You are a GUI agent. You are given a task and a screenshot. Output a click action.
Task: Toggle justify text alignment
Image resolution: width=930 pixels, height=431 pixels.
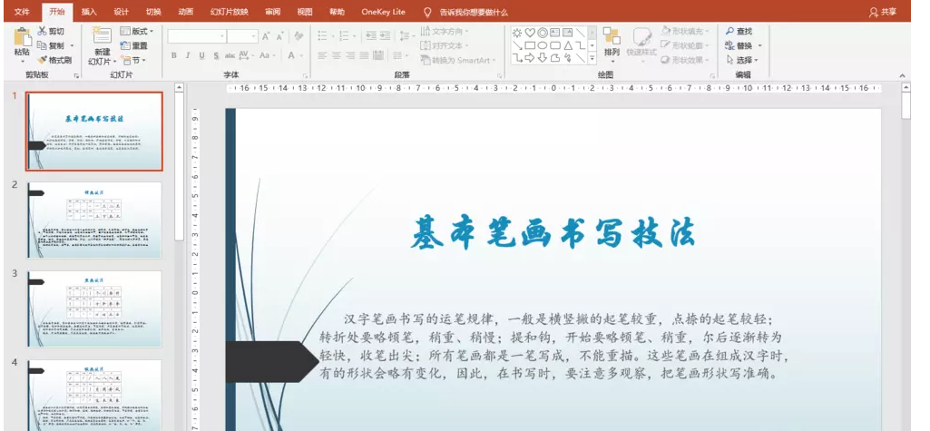coord(364,55)
